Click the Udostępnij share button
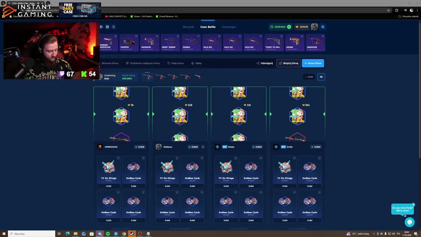Viewport: 421px width, 237px height. pos(265,63)
